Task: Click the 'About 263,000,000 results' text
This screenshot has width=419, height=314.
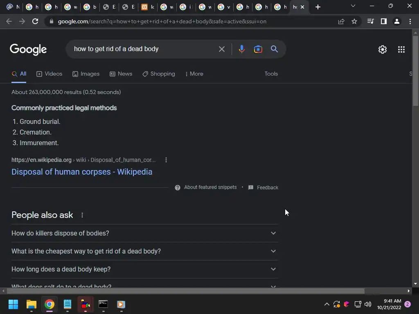Action: tap(66, 92)
